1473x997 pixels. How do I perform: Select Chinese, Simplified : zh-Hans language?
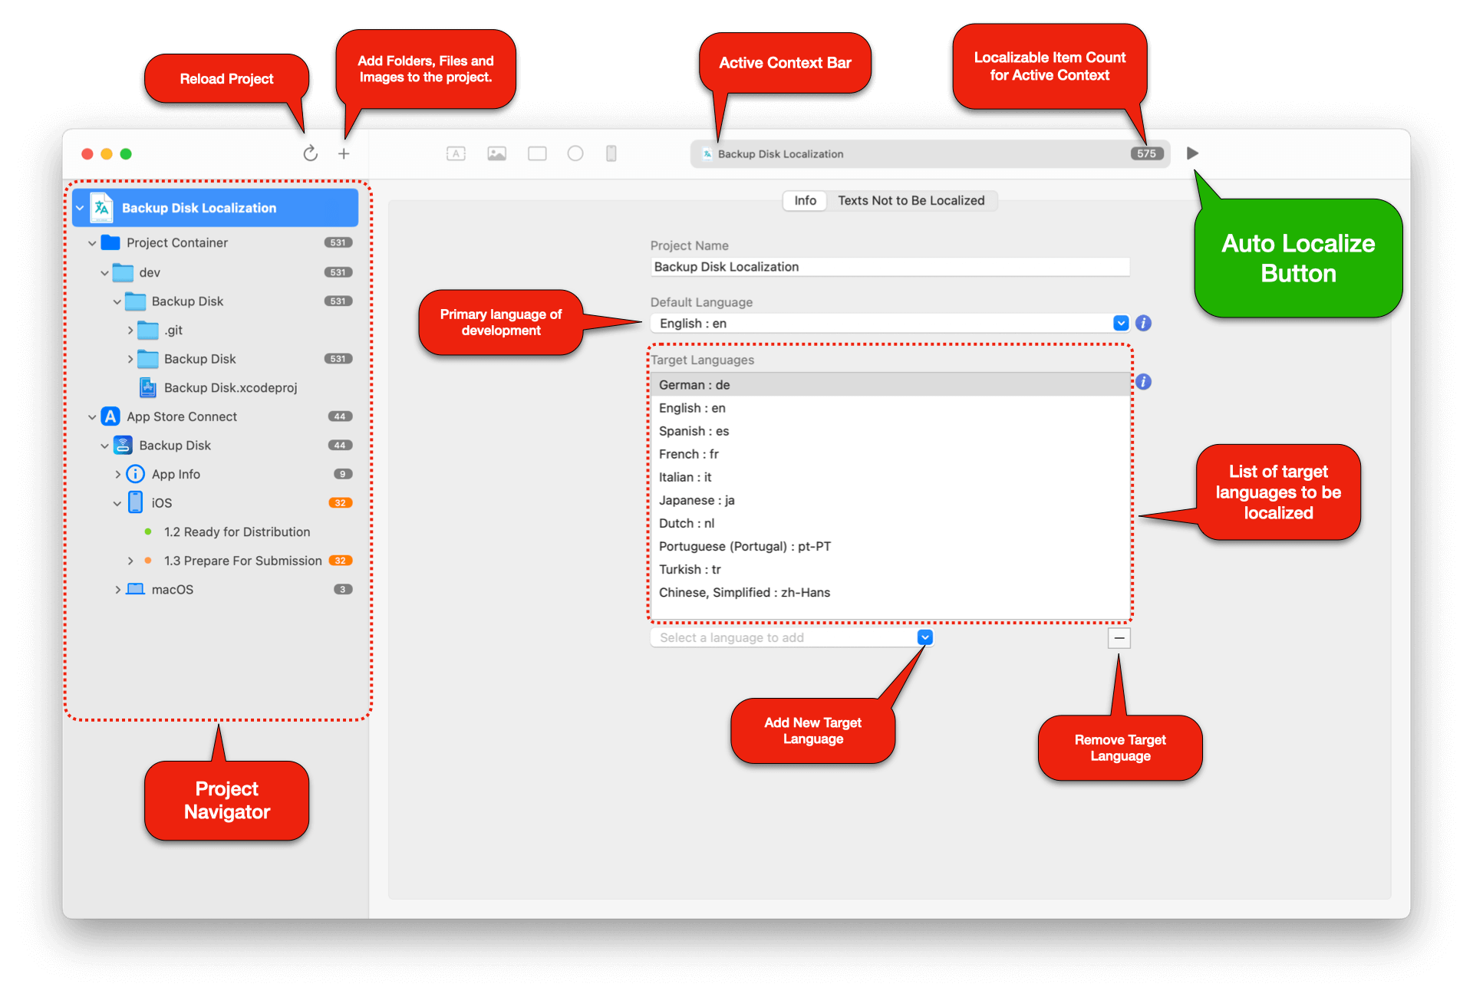[890, 591]
